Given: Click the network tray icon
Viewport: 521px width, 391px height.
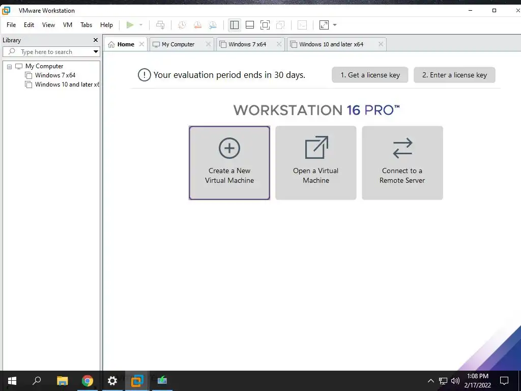Looking at the screenshot, I should 443,381.
